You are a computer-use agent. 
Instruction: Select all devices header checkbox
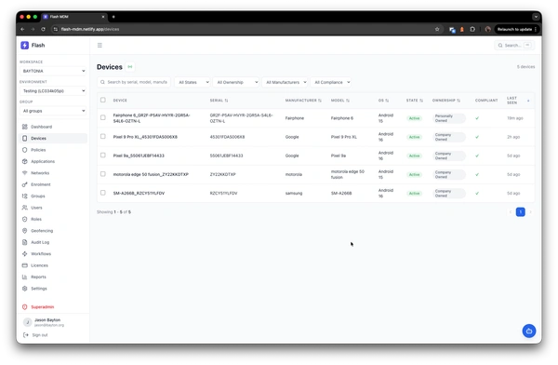click(x=103, y=100)
